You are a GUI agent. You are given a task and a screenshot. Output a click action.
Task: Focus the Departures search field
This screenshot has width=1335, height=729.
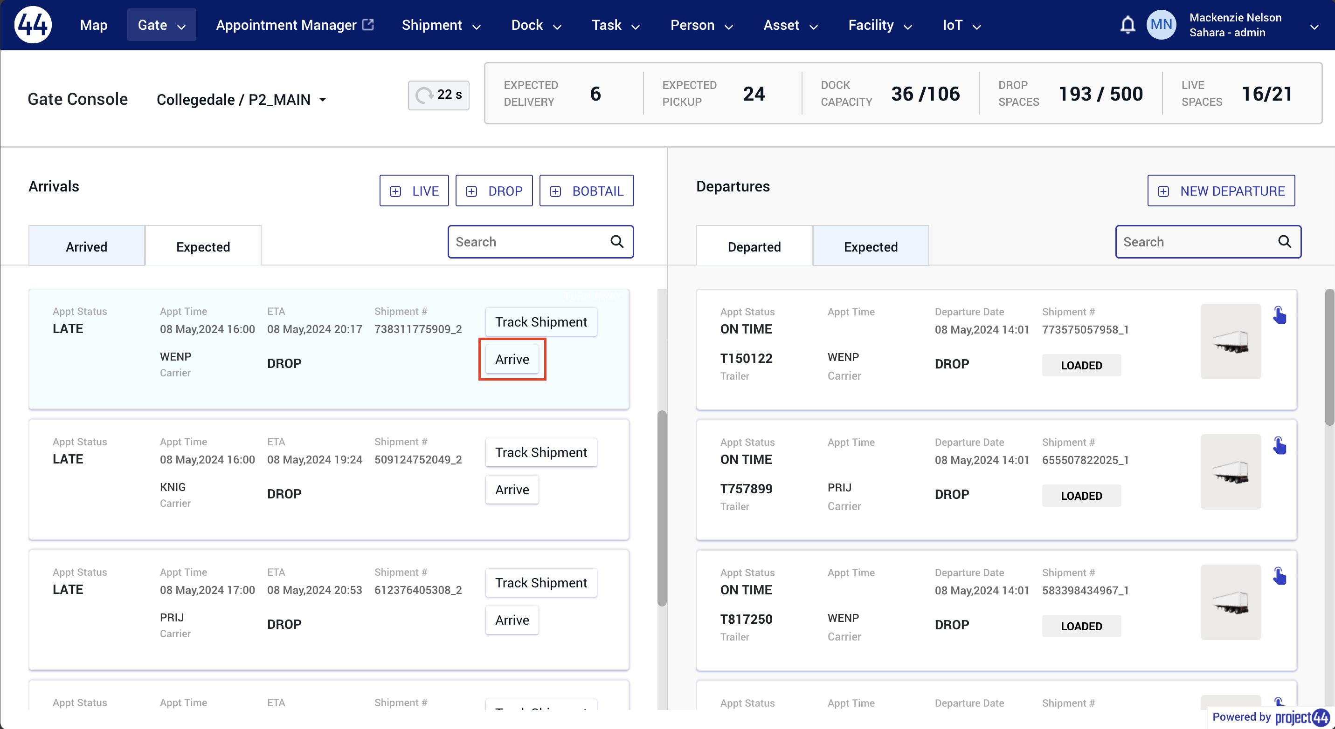point(1208,241)
